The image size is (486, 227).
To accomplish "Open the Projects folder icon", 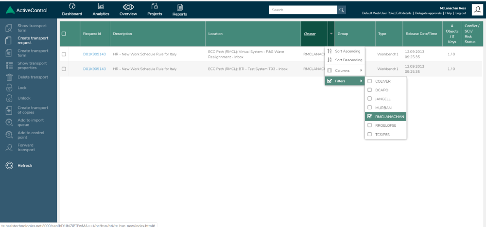I will [x=155, y=6].
